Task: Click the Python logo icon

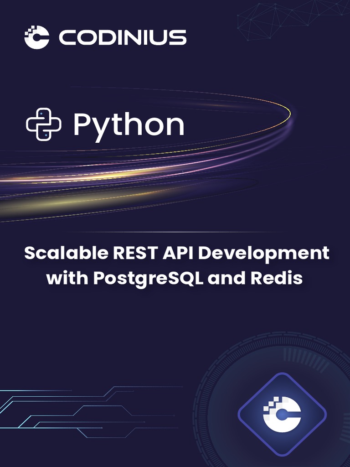Action: (x=44, y=124)
